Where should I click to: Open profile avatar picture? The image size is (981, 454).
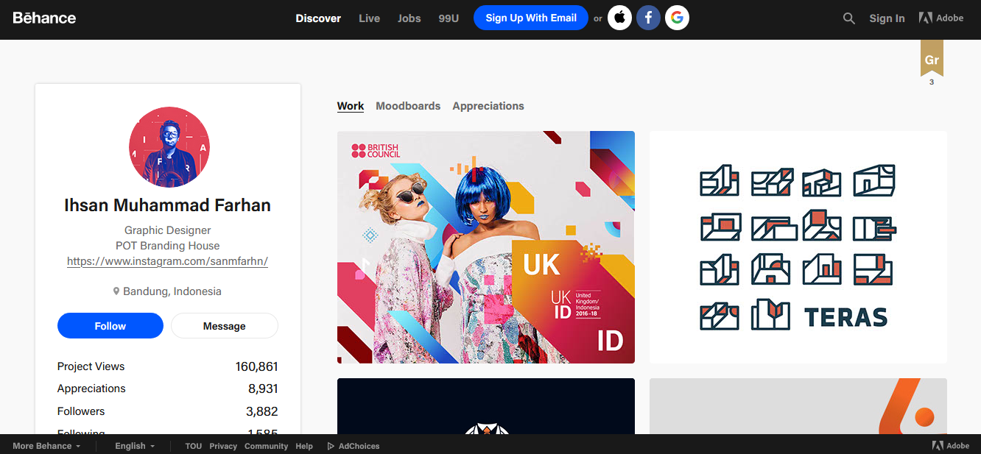pos(169,147)
